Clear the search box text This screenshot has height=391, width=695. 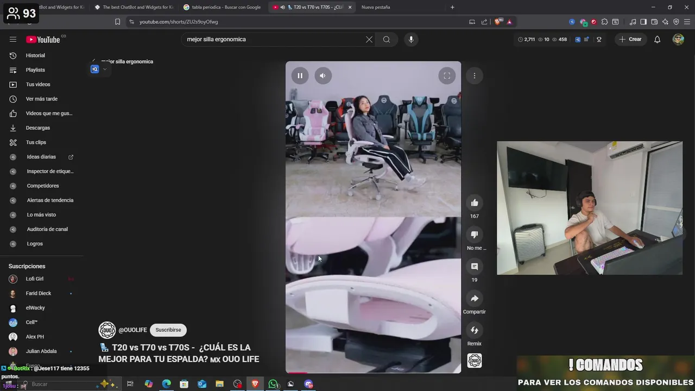click(x=369, y=39)
